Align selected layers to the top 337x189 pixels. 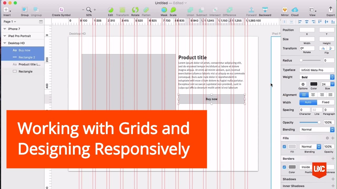tap(320, 22)
